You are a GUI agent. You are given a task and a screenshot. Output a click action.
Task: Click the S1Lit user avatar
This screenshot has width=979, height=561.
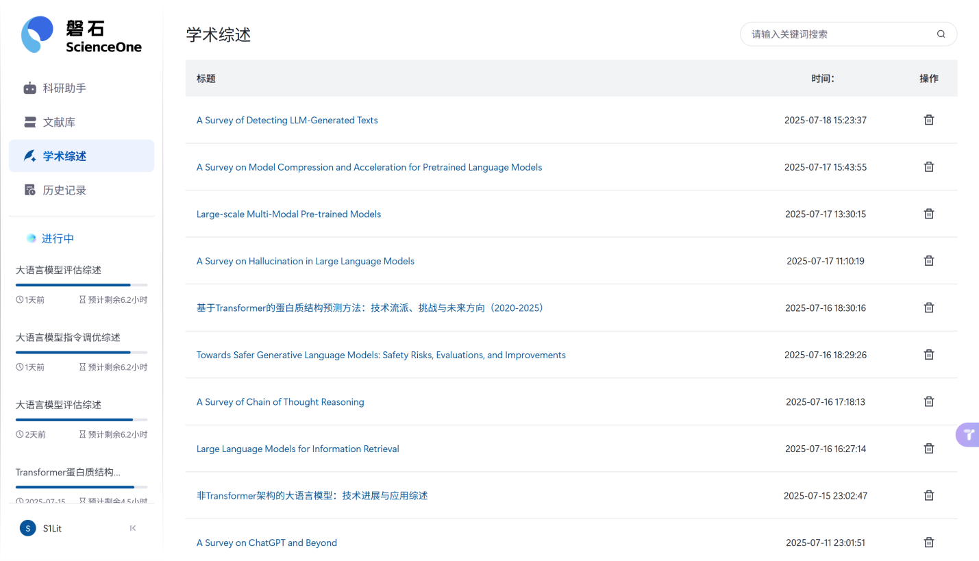[27, 528]
